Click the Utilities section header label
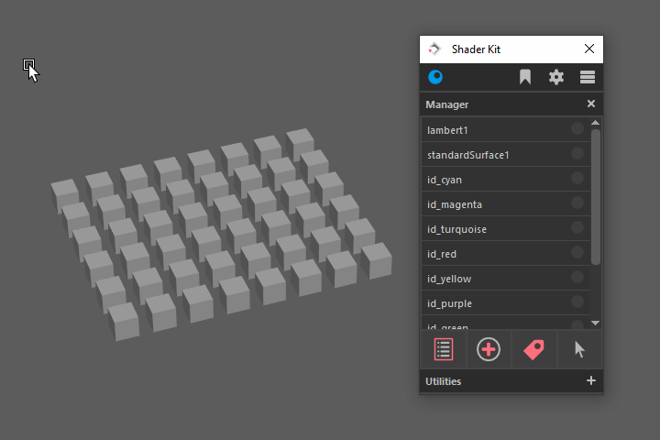The height and width of the screenshot is (440, 660). pos(444,381)
